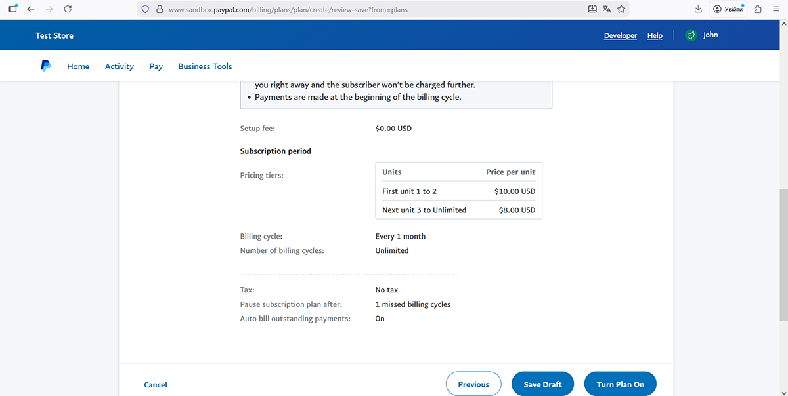Screen dimensions: 788x396
Task: Click the translate page icon in address bar
Action: pyautogui.click(x=607, y=9)
